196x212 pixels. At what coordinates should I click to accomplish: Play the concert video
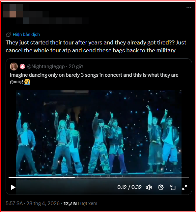click(x=13, y=187)
